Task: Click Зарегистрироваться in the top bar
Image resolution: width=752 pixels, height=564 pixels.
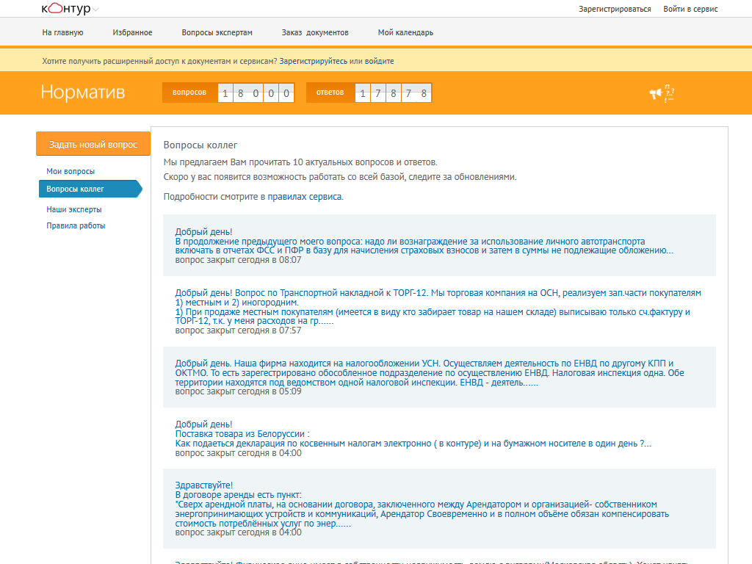Action: tap(615, 9)
